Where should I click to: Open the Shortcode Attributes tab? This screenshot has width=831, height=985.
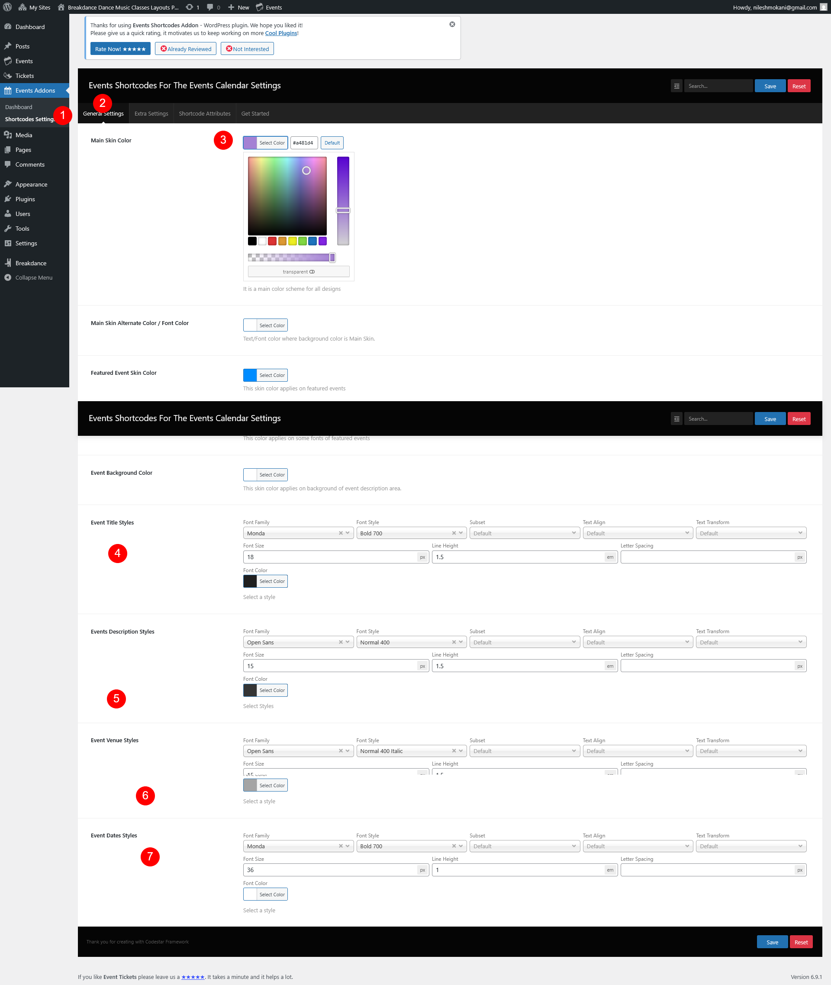point(204,113)
